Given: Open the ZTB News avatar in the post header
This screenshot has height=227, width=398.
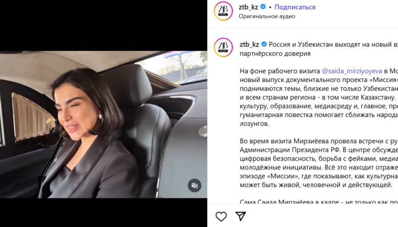Looking at the screenshot, I should point(223,11).
